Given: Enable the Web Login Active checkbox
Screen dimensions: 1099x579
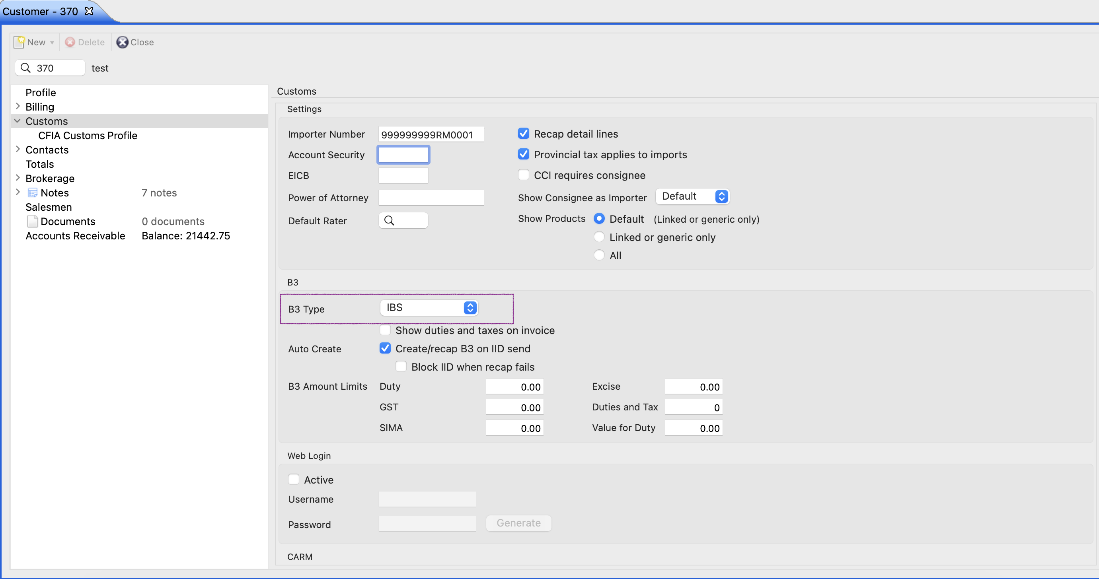Looking at the screenshot, I should [294, 480].
